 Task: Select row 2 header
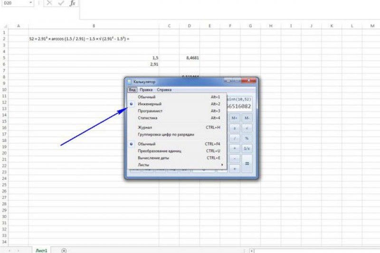[4, 39]
